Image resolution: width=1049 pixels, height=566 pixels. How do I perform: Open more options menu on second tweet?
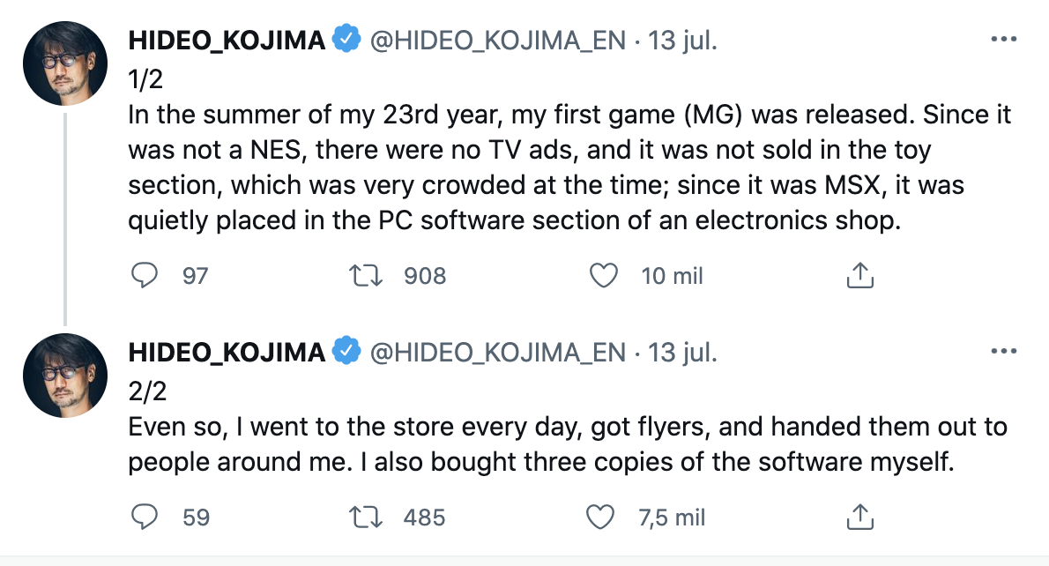1004,352
